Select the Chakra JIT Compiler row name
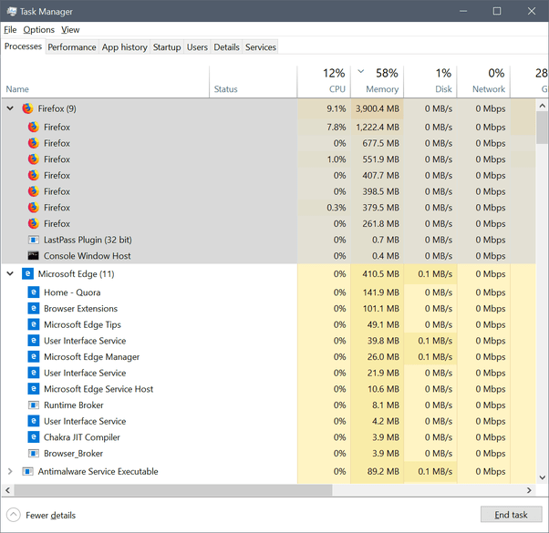 click(x=81, y=437)
